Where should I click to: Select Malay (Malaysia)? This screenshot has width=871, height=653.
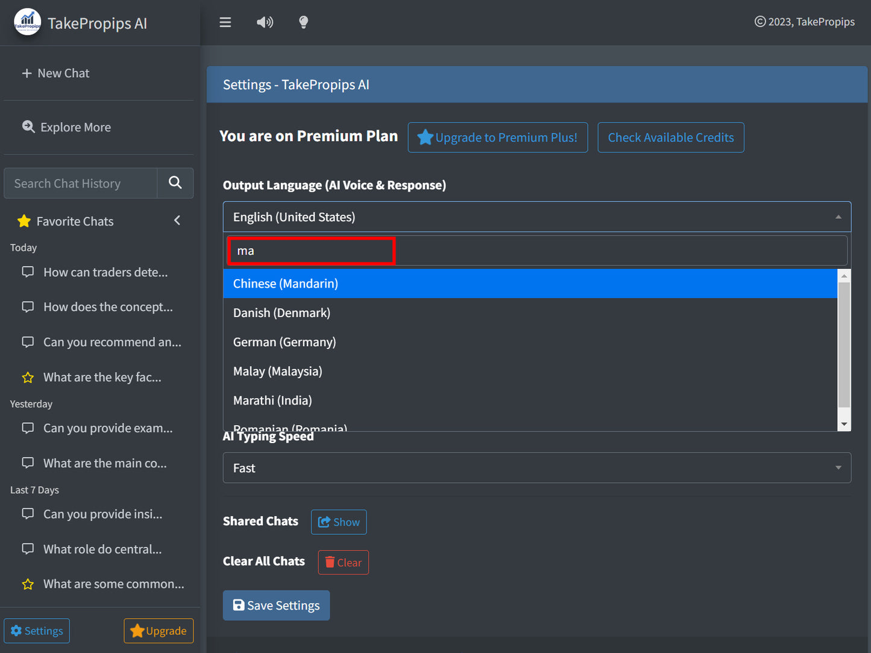tap(530, 371)
